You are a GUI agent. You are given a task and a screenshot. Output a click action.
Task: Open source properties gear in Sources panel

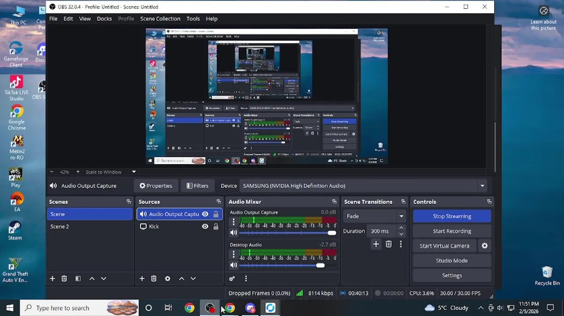click(x=167, y=278)
